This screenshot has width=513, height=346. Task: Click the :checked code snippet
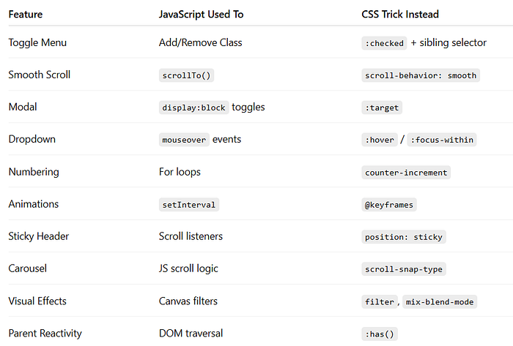click(x=384, y=43)
